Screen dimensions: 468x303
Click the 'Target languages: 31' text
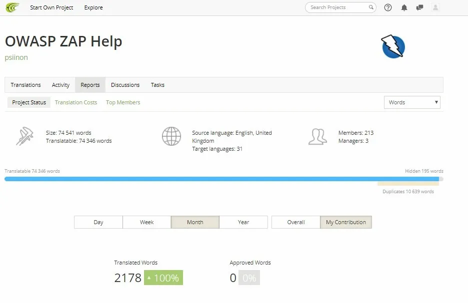tap(217, 149)
